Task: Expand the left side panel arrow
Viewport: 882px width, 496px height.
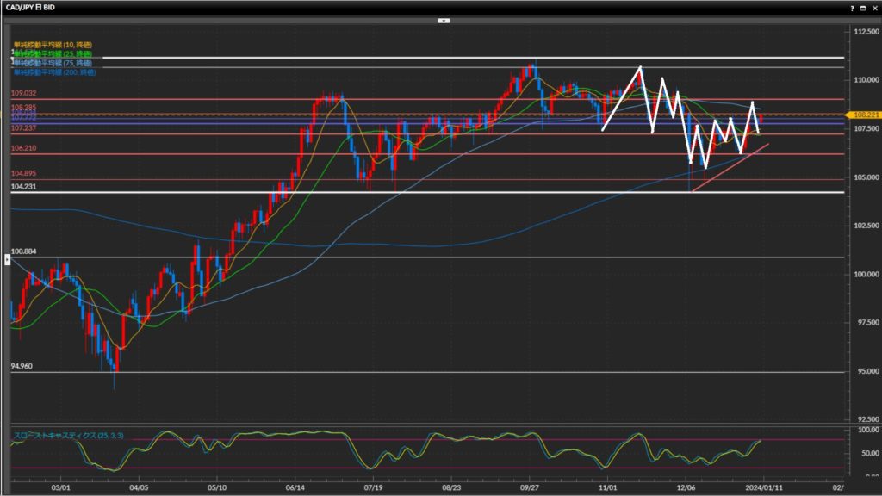Action: tap(8, 259)
